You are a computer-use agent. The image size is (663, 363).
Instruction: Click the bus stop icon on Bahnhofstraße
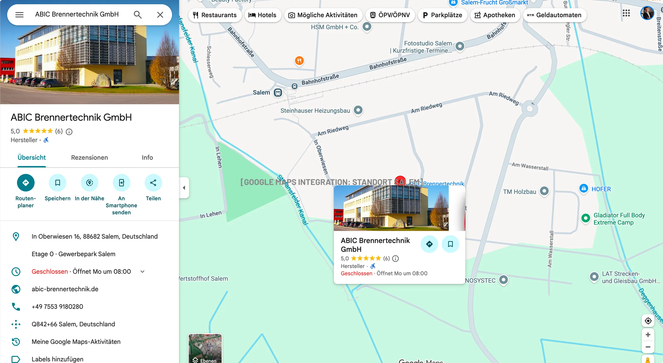294,86
